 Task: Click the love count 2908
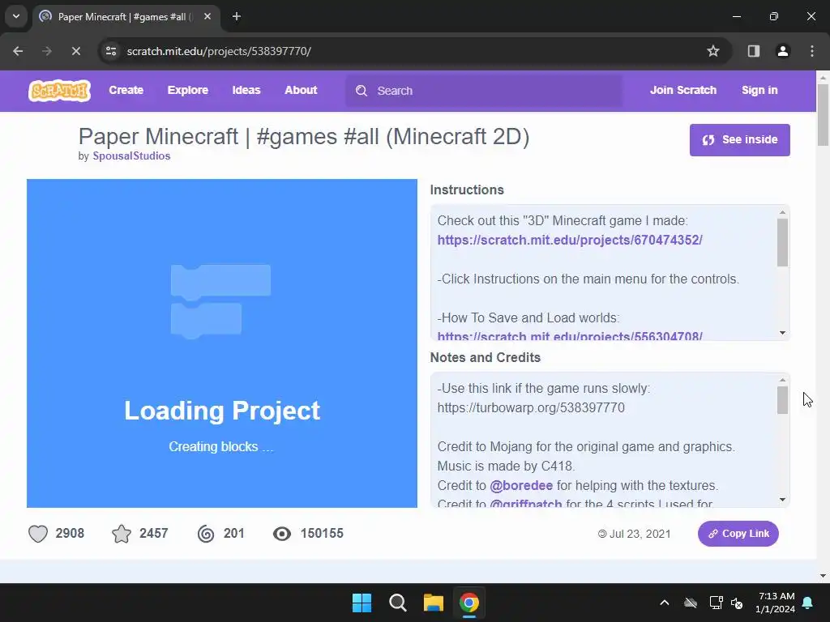tap(70, 533)
